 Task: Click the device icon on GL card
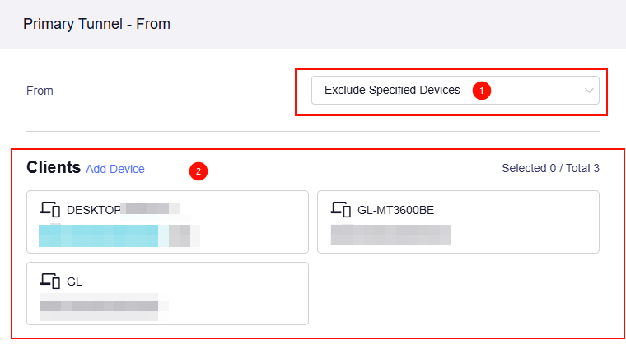click(x=51, y=282)
